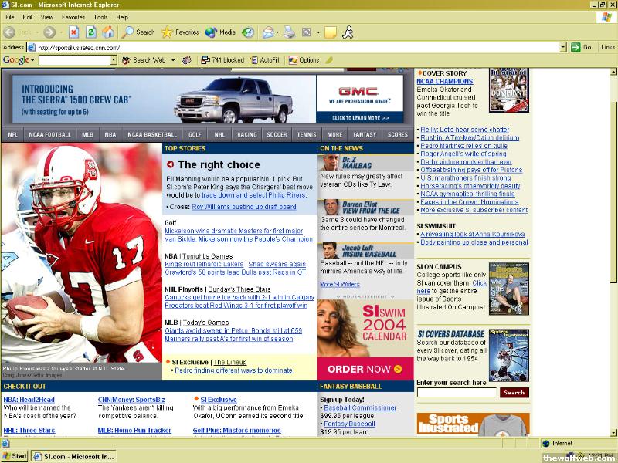The width and height of the screenshot is (618, 463).
Task: Open the Mail button dropdown
Action: pyautogui.click(x=276, y=32)
